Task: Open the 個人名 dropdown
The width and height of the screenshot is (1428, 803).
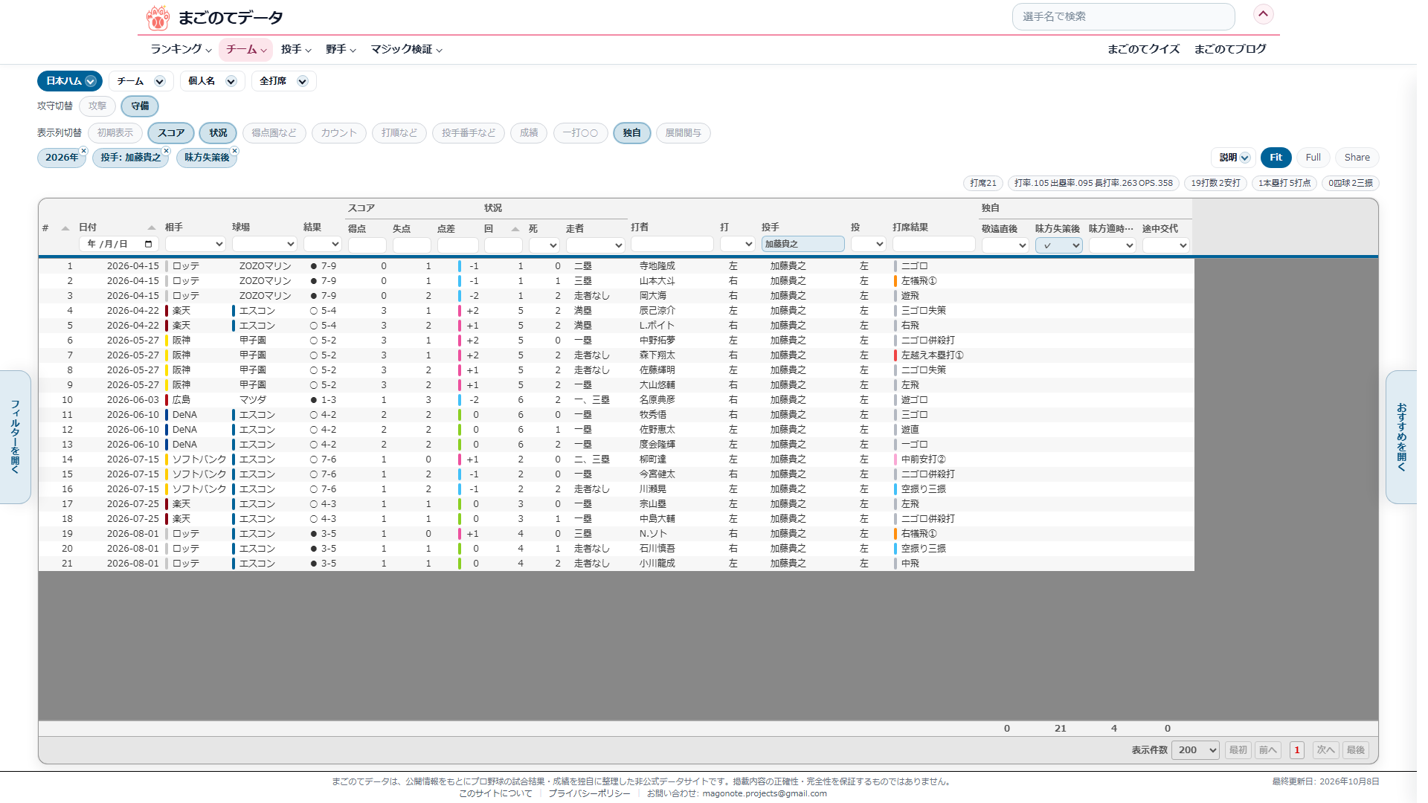Action: 212,81
